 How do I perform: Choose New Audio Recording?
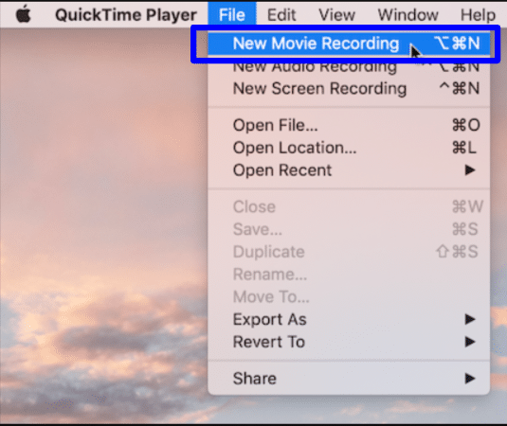(349, 67)
